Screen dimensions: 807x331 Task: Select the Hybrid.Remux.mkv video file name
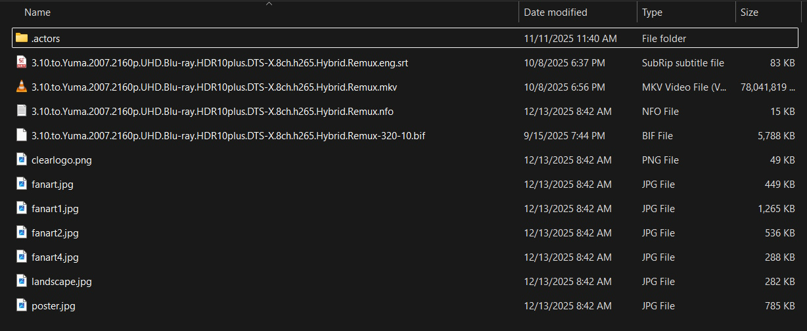[x=214, y=87]
